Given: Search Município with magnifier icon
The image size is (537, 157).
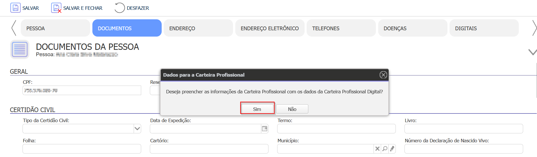Looking at the screenshot, I should (x=385, y=149).
